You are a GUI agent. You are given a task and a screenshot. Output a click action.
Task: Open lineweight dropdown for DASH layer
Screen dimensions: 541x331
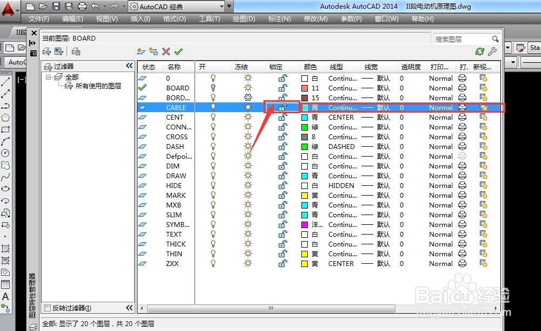click(x=376, y=146)
